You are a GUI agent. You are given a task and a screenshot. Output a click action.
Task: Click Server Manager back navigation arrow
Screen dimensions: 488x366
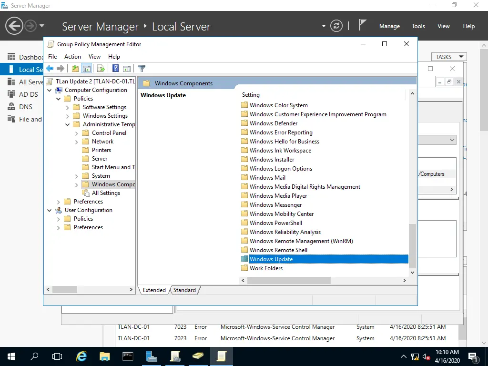coord(14,26)
